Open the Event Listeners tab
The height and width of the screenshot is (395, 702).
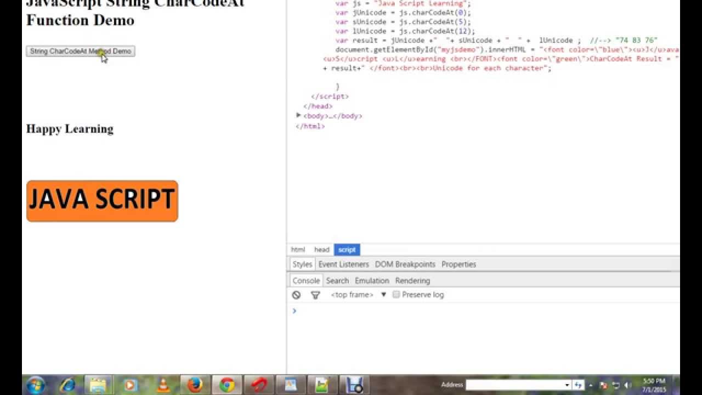tap(344, 264)
